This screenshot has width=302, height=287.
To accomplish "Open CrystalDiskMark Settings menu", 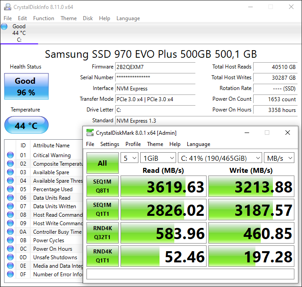I will coord(110,144).
